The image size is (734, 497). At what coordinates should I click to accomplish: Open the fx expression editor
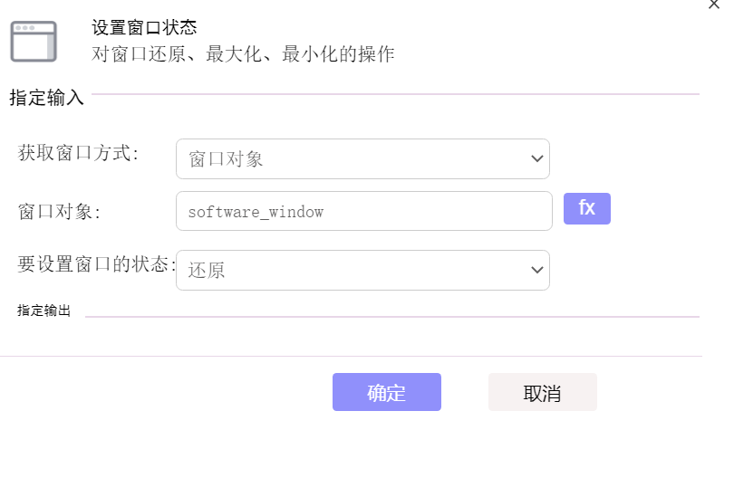(x=586, y=208)
